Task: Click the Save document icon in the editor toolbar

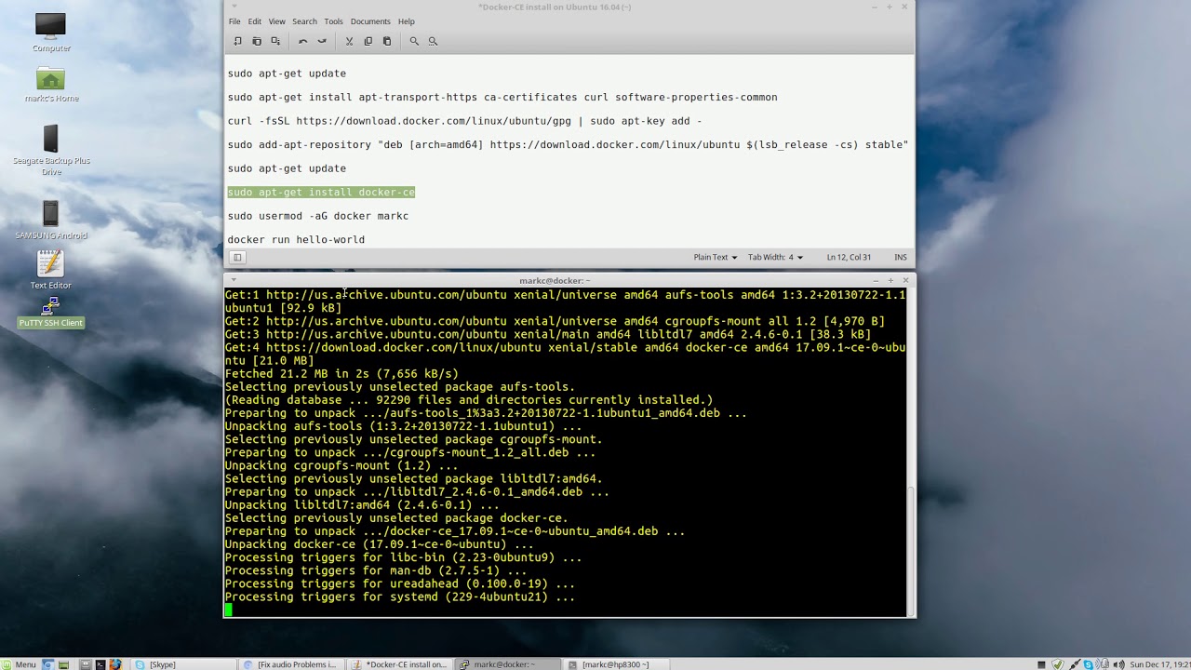Action: [x=275, y=41]
